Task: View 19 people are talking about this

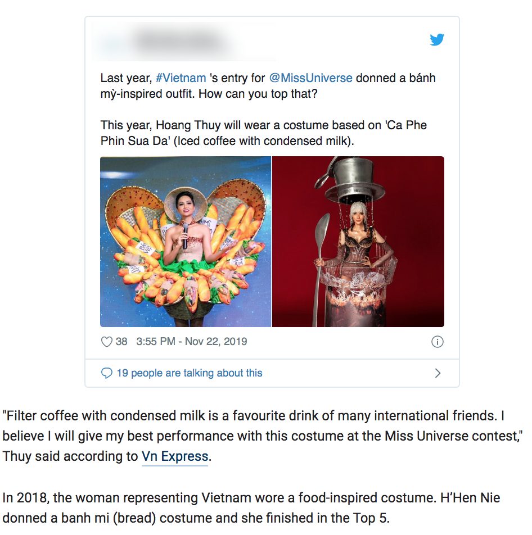Action: point(190,373)
